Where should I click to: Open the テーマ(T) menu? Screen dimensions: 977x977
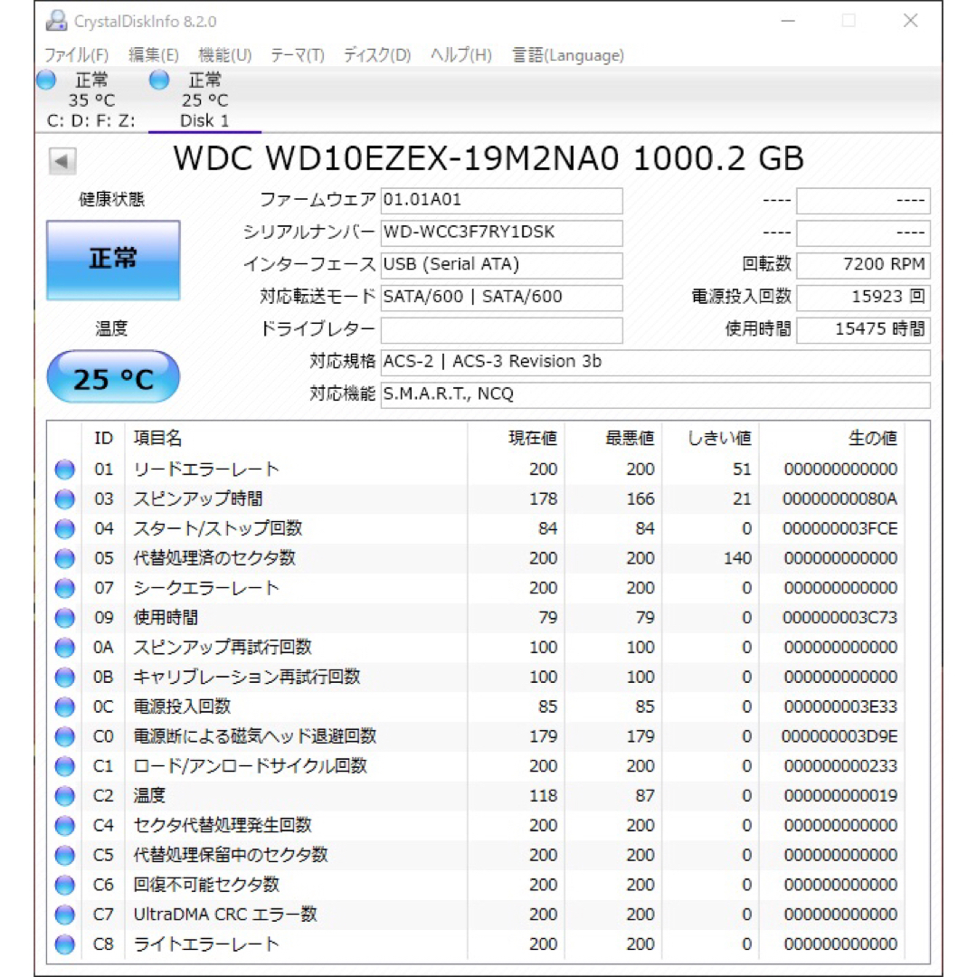coord(298,55)
